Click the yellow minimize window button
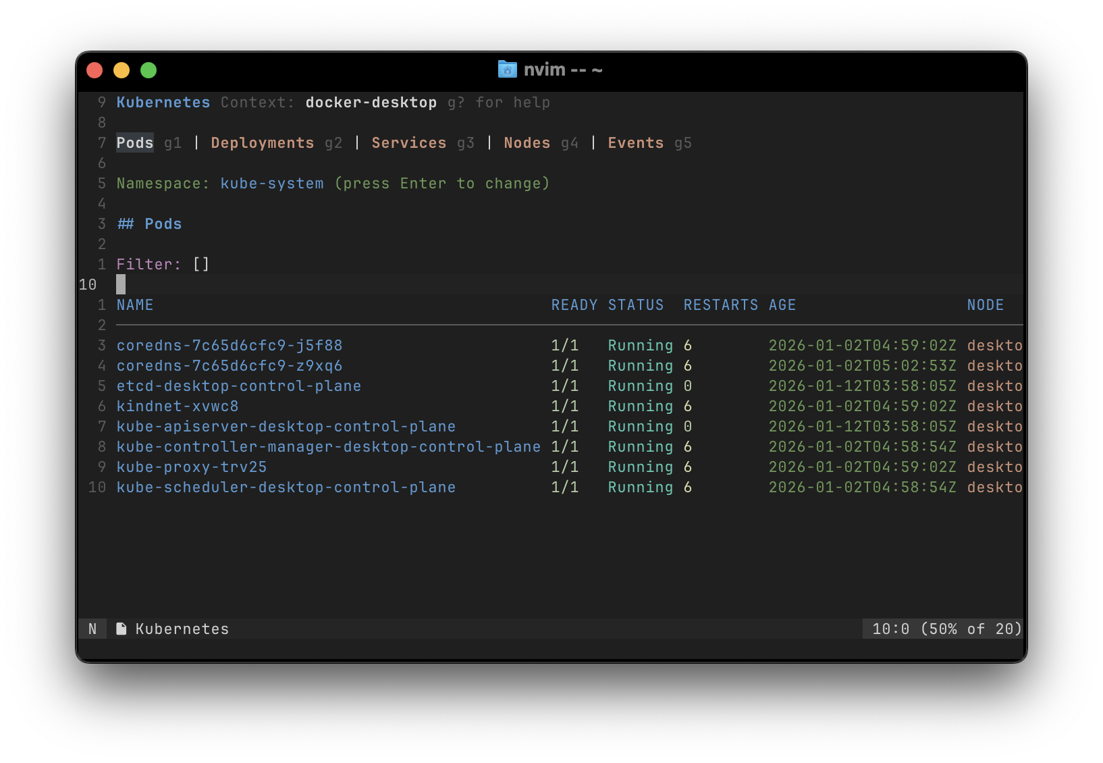The width and height of the screenshot is (1103, 763). point(122,70)
